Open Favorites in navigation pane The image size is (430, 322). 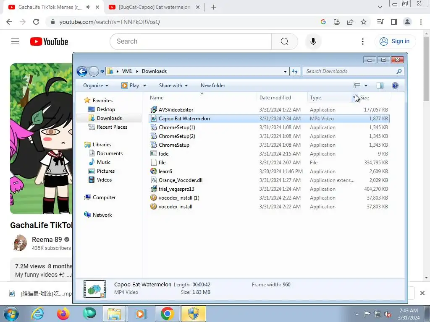click(102, 101)
